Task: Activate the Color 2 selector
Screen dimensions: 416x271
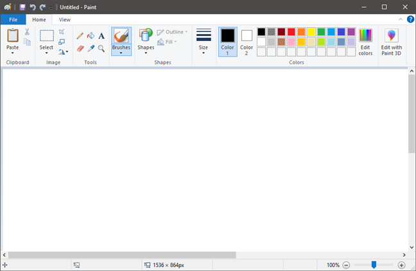Action: [247, 40]
